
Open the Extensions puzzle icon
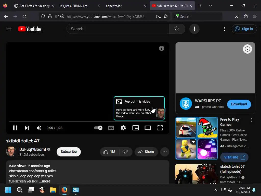[246, 17]
